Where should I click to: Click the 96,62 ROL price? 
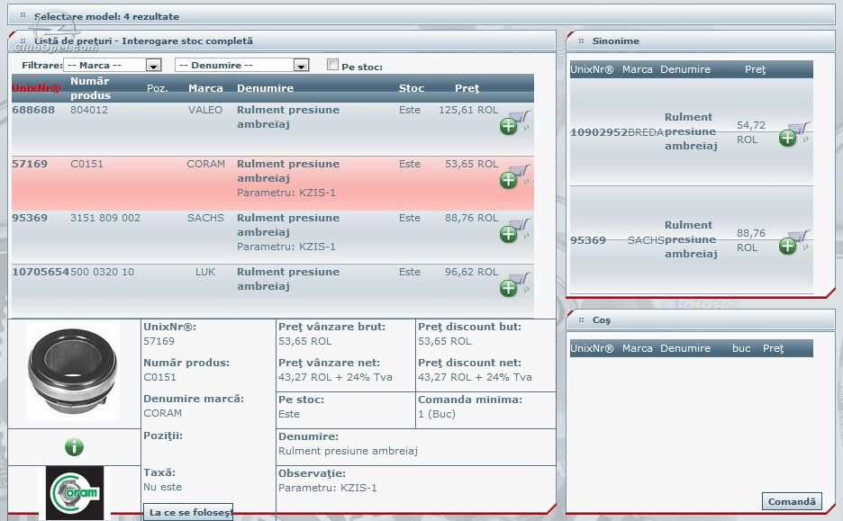coord(472,273)
